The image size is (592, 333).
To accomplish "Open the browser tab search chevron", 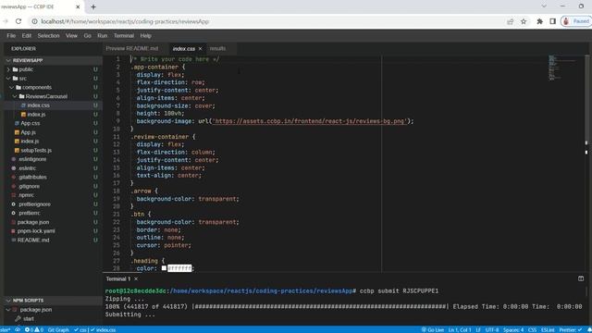I will (544, 6).
